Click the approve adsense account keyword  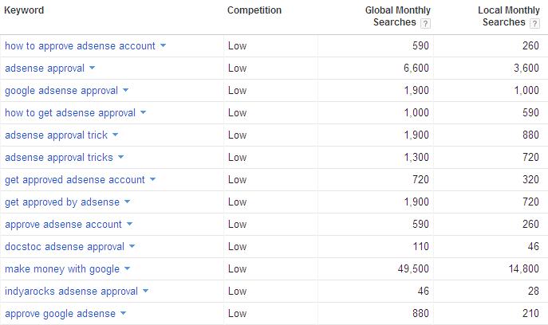point(63,224)
